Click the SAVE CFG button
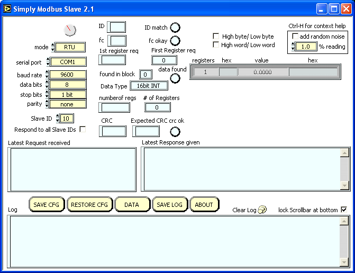355x273 pixels. tap(47, 204)
